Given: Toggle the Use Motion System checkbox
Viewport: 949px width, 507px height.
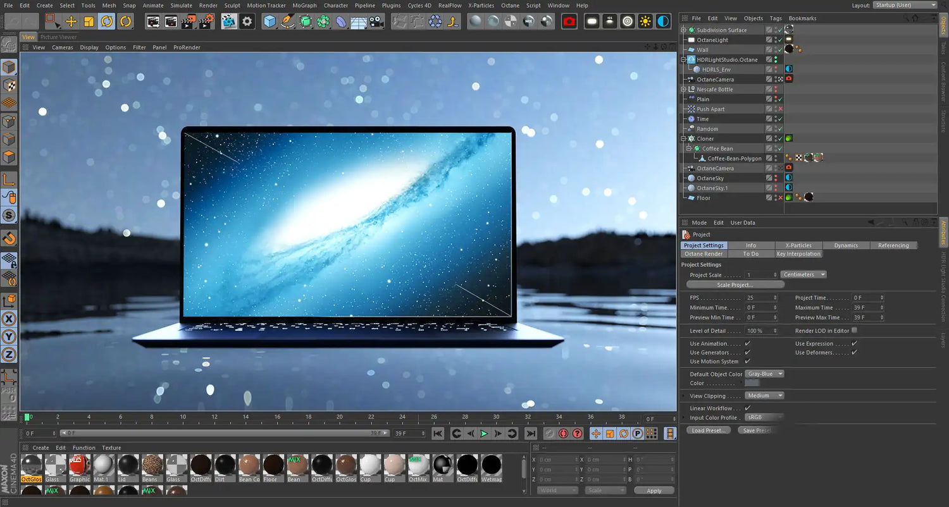Looking at the screenshot, I should click(747, 362).
